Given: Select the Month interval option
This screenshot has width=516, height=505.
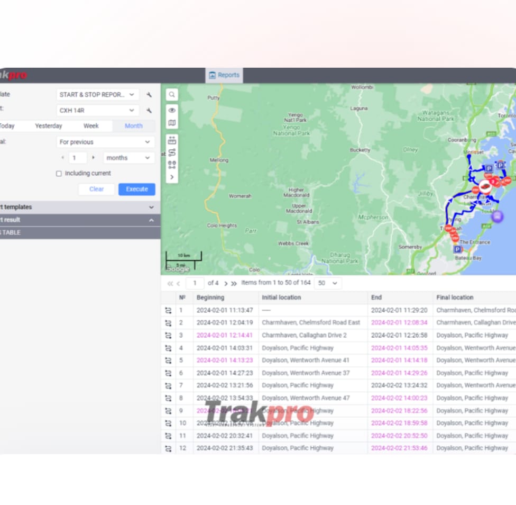Looking at the screenshot, I should pyautogui.click(x=133, y=125).
